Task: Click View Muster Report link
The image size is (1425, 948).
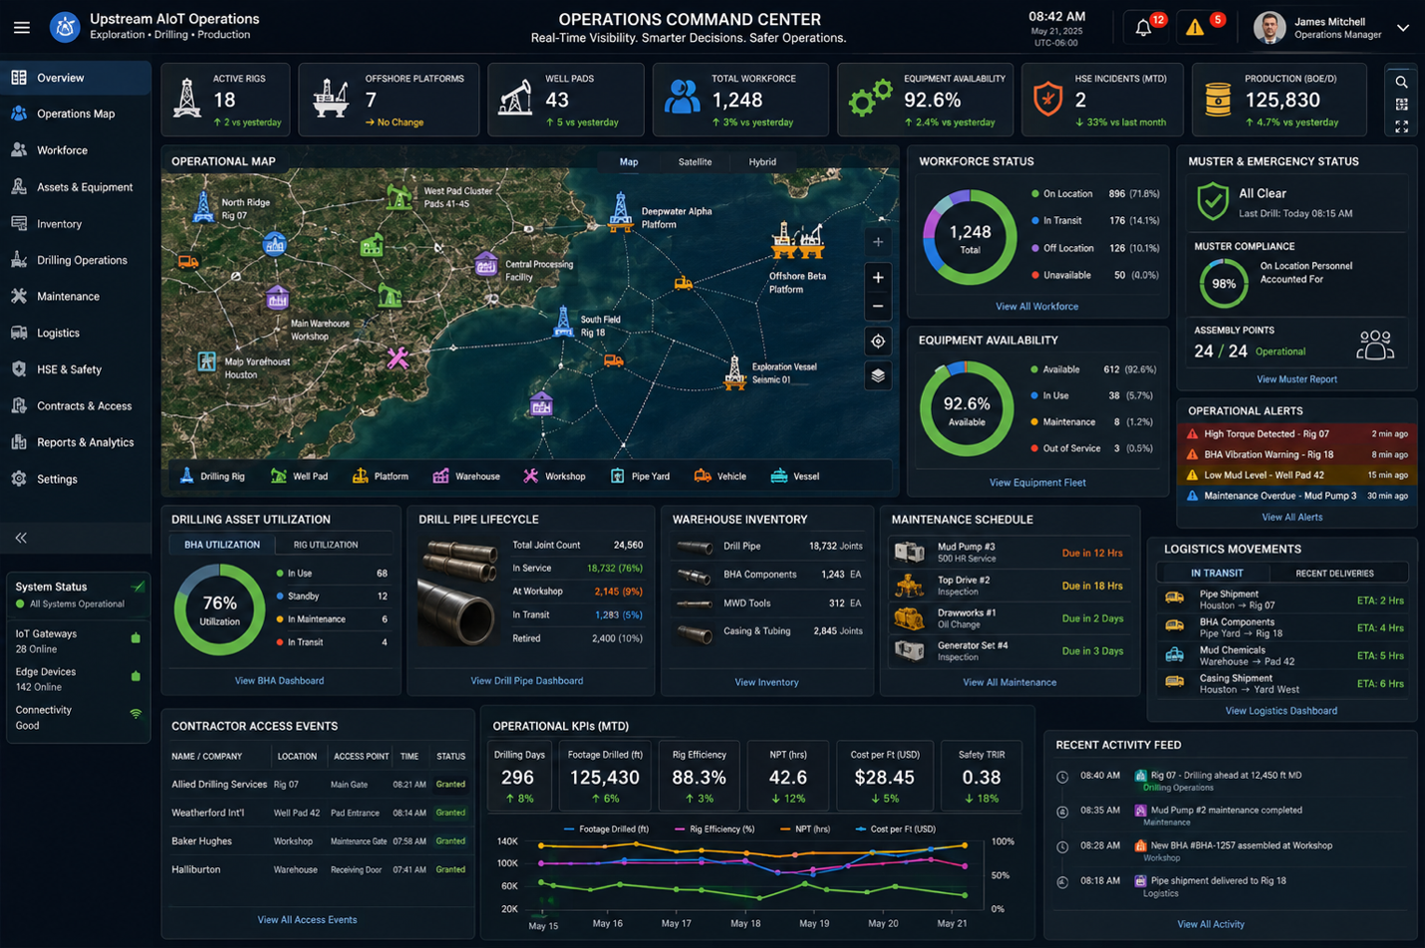Action: 1296,379
